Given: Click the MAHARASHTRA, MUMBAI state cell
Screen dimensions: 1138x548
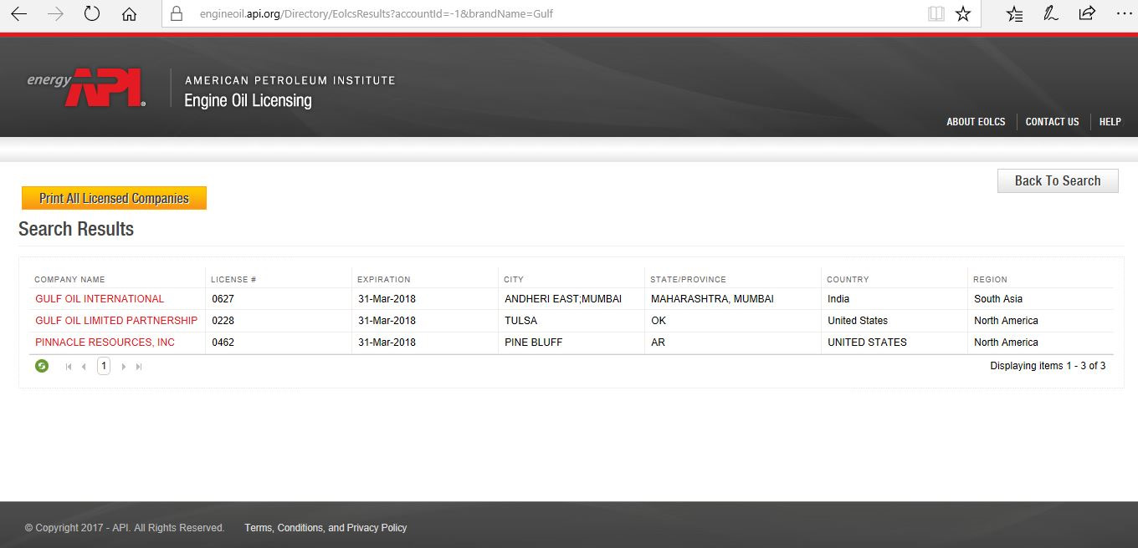Looking at the screenshot, I should click(712, 299).
